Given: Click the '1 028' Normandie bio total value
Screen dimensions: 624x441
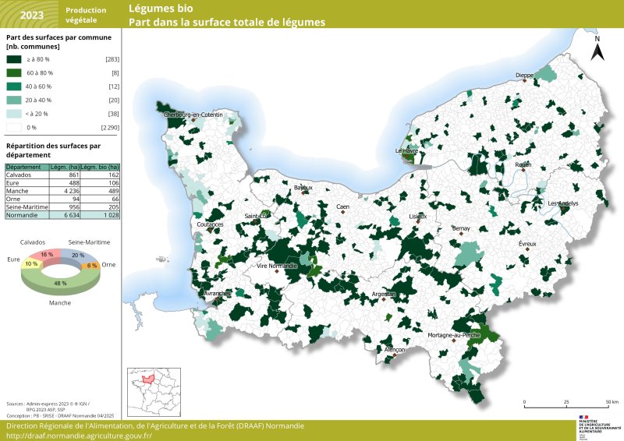Looking at the screenshot, I should [x=112, y=215].
